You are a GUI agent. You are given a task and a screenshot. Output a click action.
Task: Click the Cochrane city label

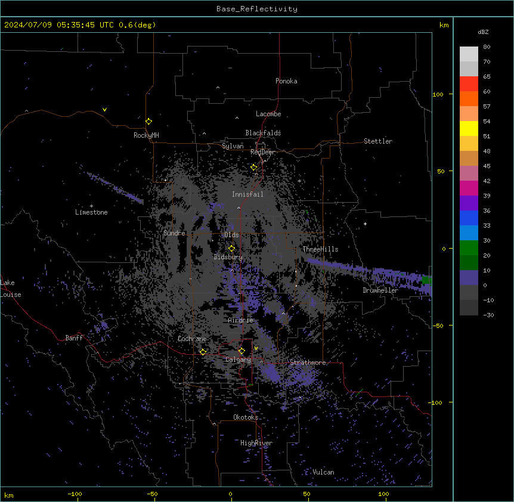pyautogui.click(x=193, y=339)
